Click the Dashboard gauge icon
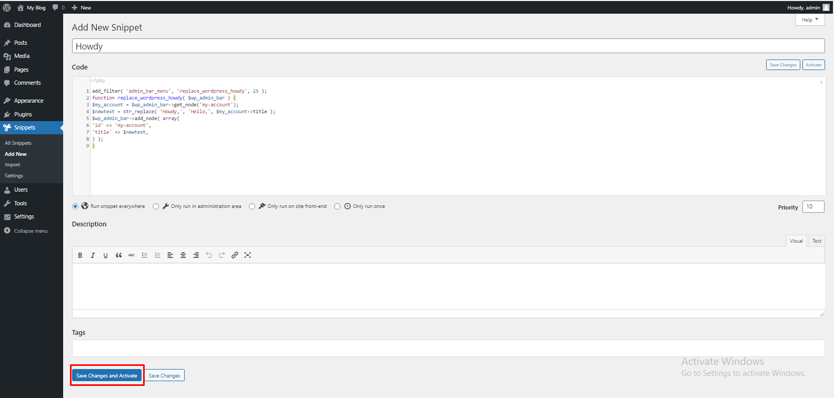 pos(7,25)
